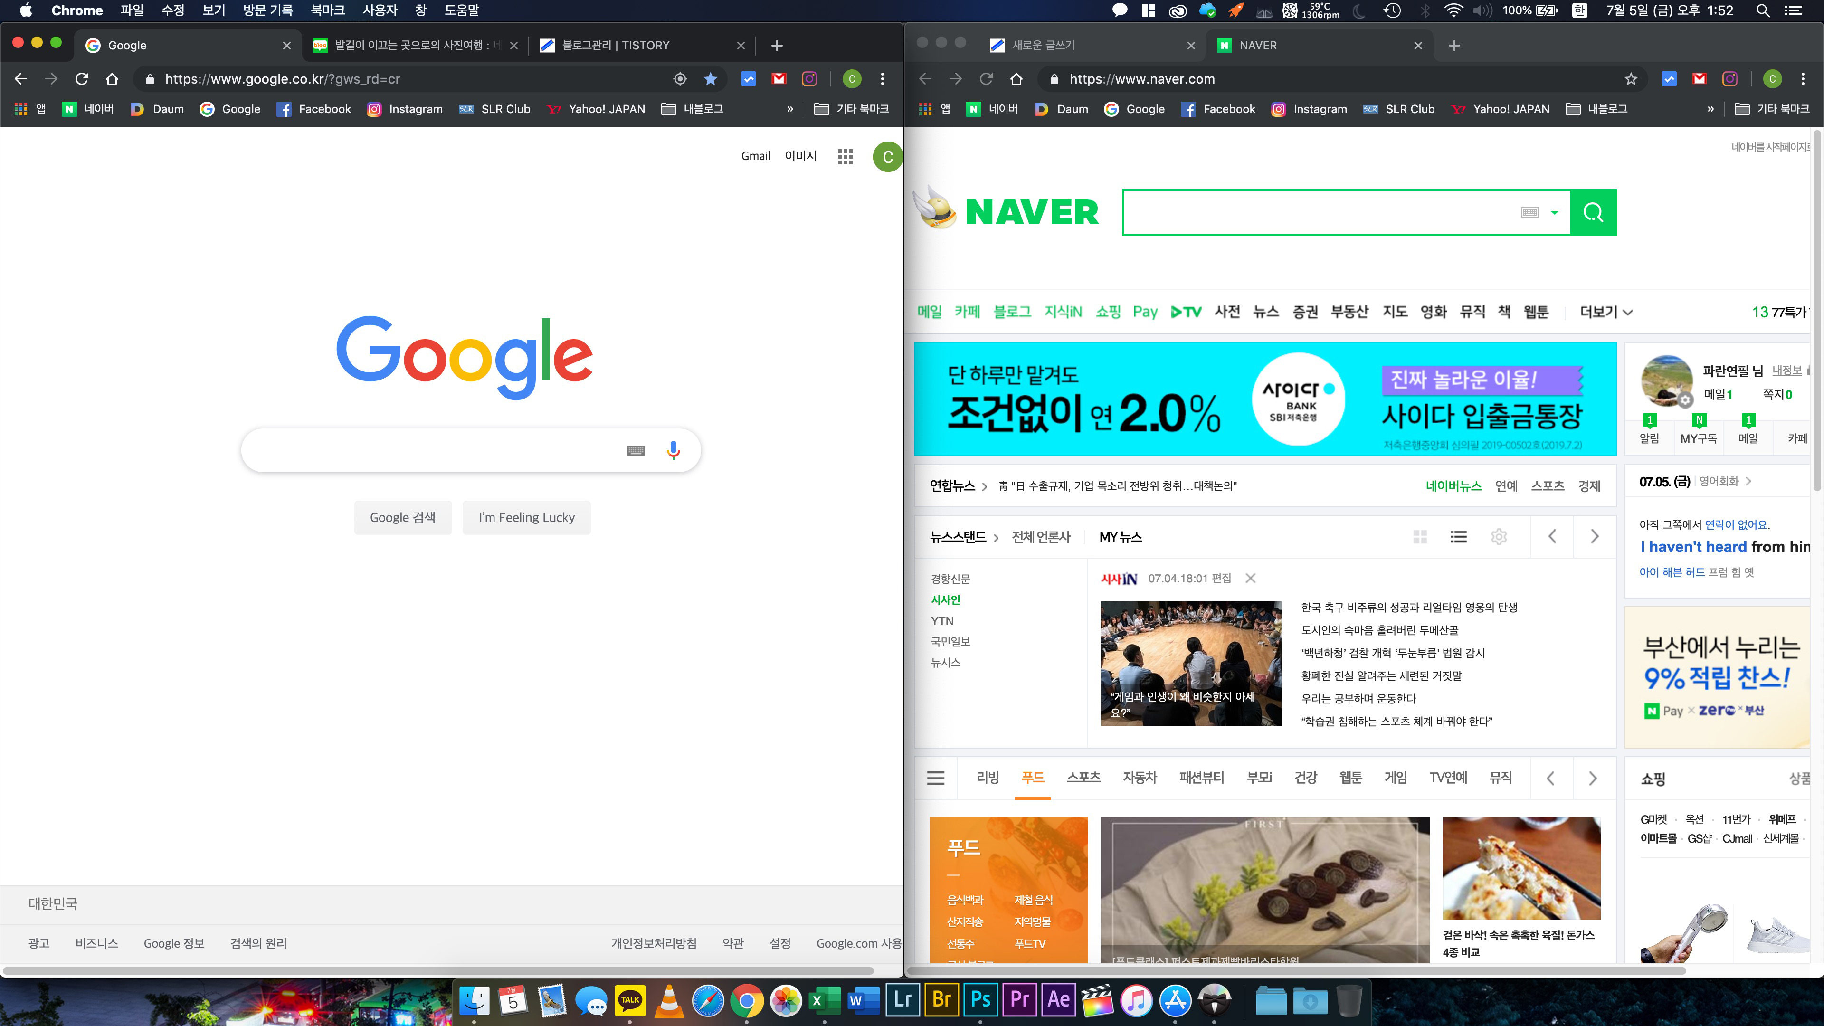Expand the Naver 더보기 services menu
This screenshot has width=1824, height=1026.
1605,312
